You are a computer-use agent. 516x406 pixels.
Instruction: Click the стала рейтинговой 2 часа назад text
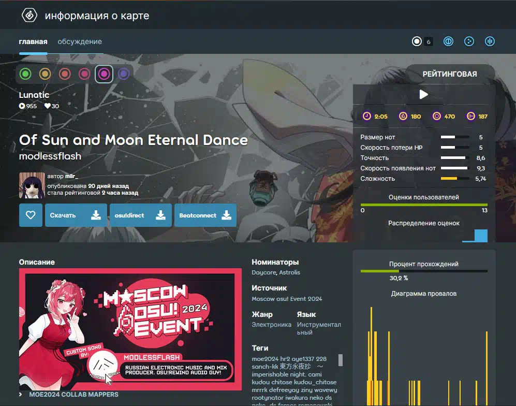93,193
